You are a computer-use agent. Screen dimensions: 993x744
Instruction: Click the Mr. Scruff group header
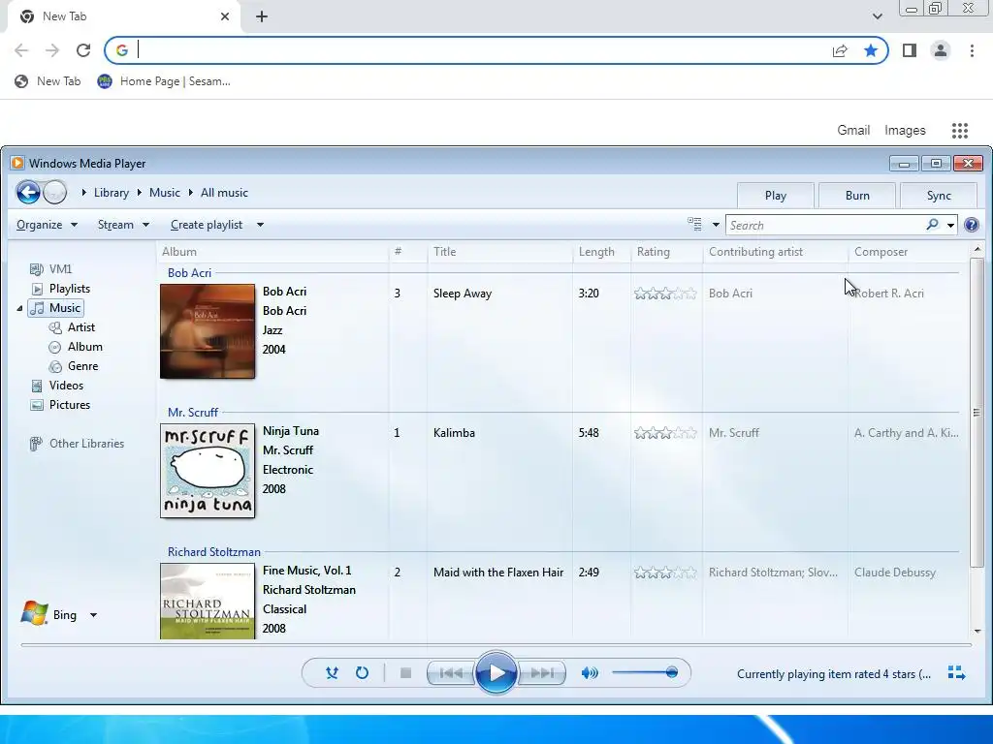tap(193, 413)
